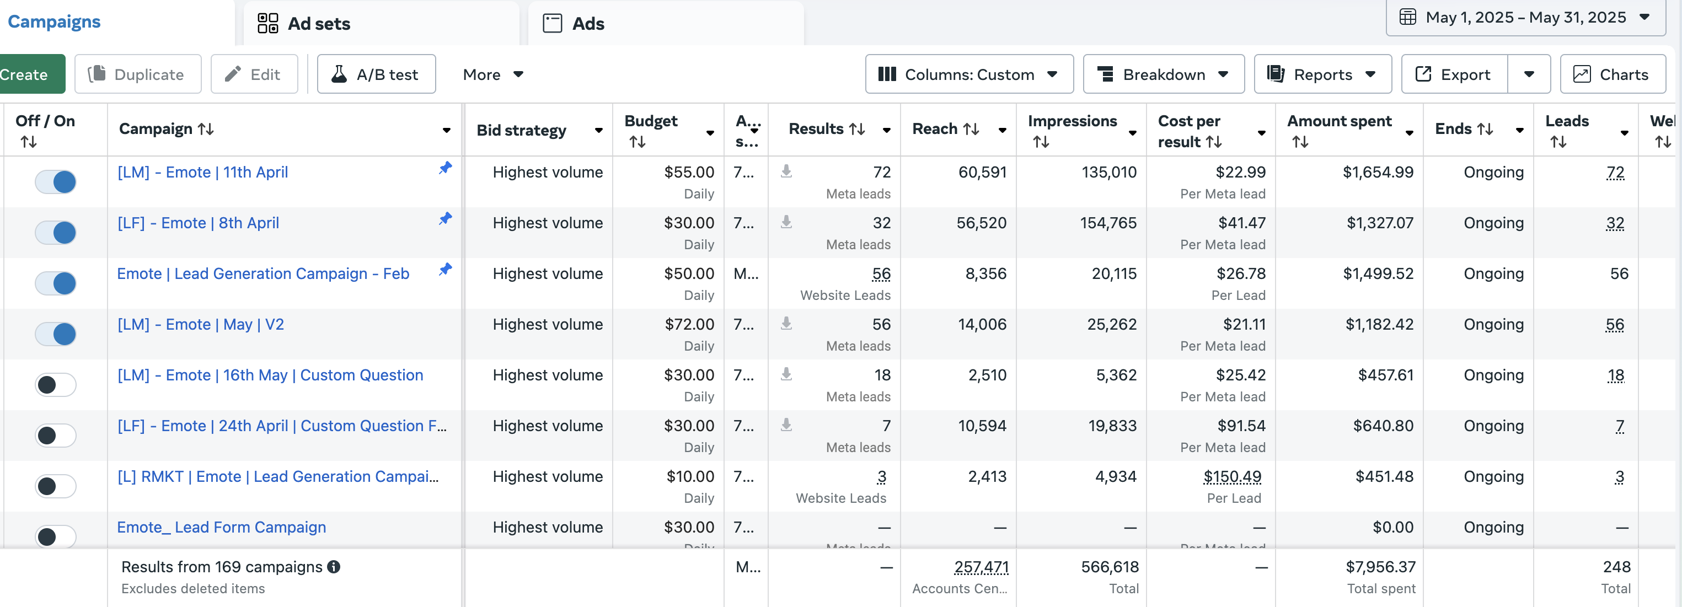Screen dimensions: 1682x607
Task: Click the download icon in the May V2 results
Action: click(x=786, y=323)
